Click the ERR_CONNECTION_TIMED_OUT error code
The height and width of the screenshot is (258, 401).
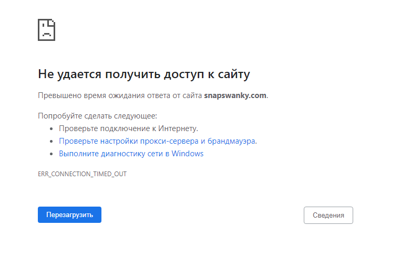coord(83,174)
